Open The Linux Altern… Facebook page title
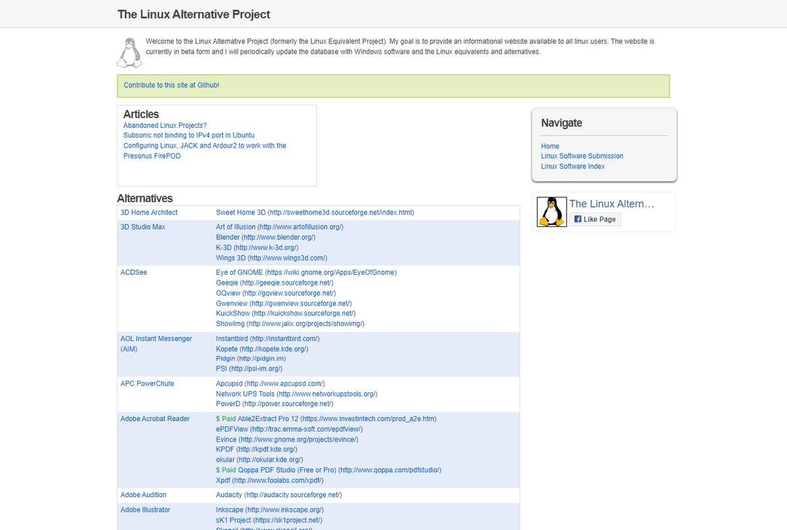The width and height of the screenshot is (787, 530). (611, 204)
